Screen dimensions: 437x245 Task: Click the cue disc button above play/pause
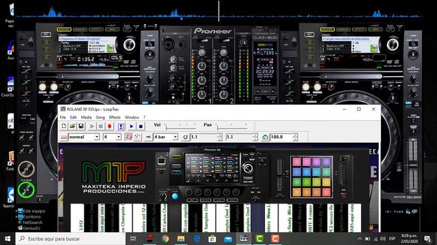pos(26,169)
